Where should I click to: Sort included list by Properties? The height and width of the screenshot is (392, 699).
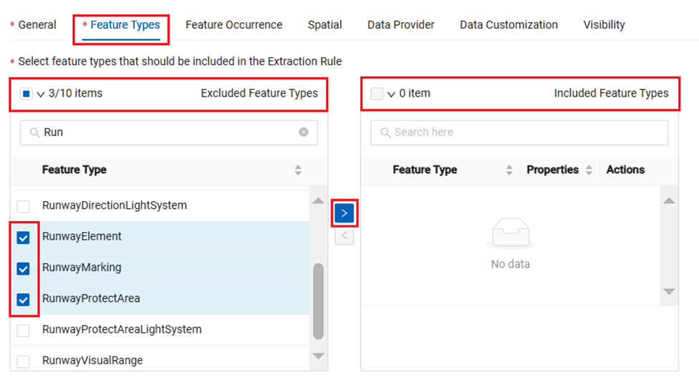(589, 170)
